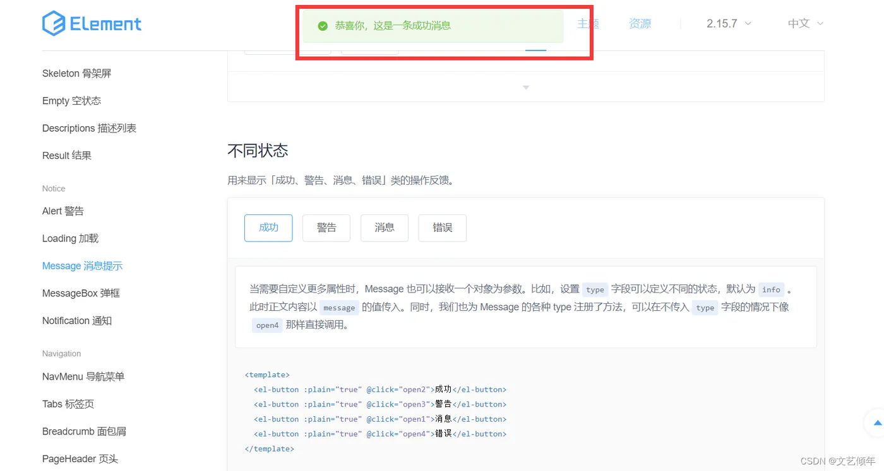Select Message 消息提示 in the sidebar
Image resolution: width=884 pixels, height=471 pixels.
[82, 265]
